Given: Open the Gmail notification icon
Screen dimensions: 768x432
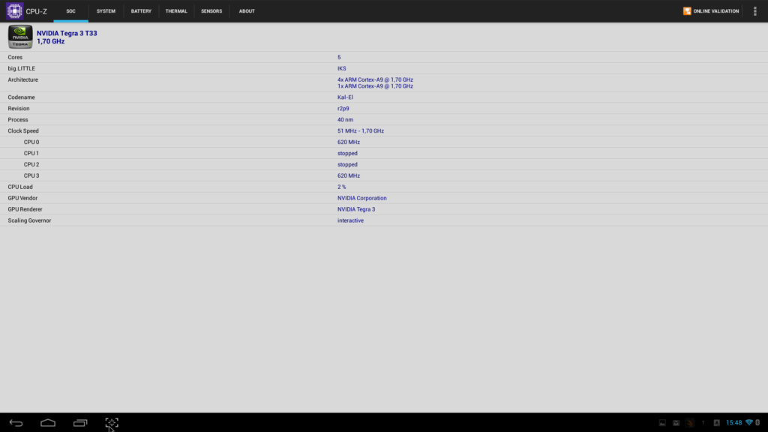Looking at the screenshot, I should [x=676, y=423].
